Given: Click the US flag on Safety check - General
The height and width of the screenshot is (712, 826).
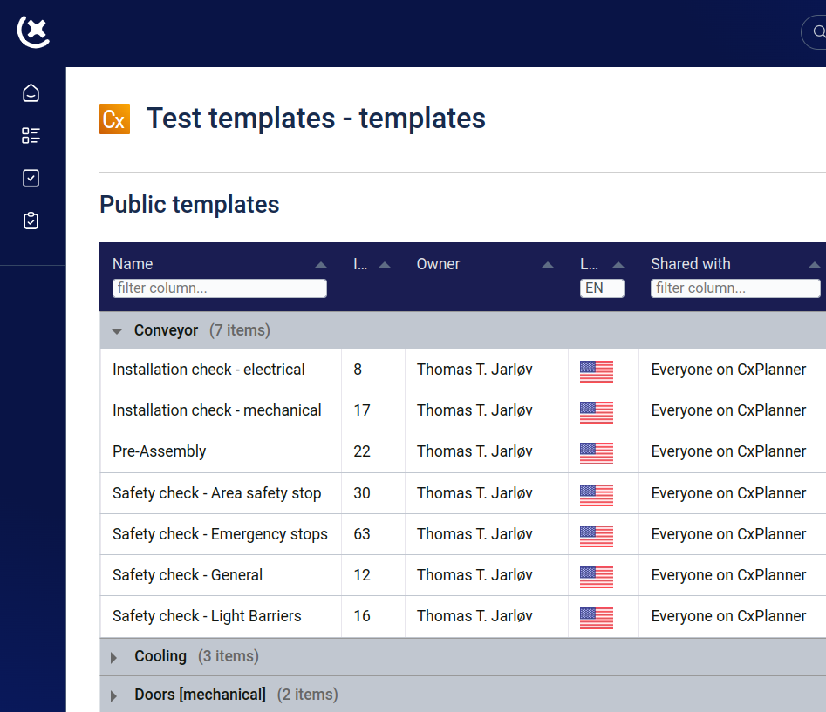Looking at the screenshot, I should point(596,577).
